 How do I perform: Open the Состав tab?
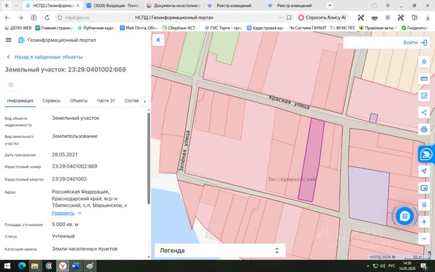[x=132, y=101]
